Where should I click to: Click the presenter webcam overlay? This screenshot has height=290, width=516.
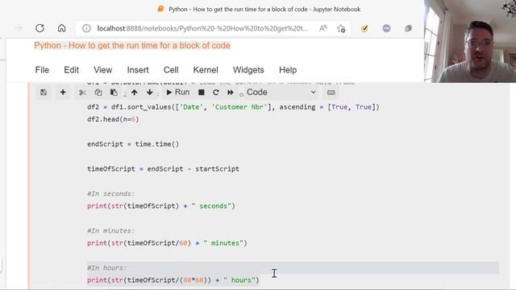[470, 41]
